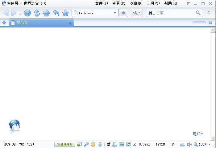Open the 查看(V) menu
The height and width of the screenshot is (148, 216).
tap(119, 3)
